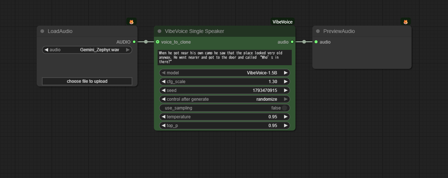Click the text prompt field in VibeVoice node
This screenshot has width=448, height=178.
225,58
